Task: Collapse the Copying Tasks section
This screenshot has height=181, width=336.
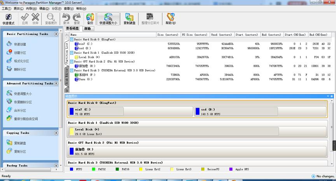Action: point(56,133)
